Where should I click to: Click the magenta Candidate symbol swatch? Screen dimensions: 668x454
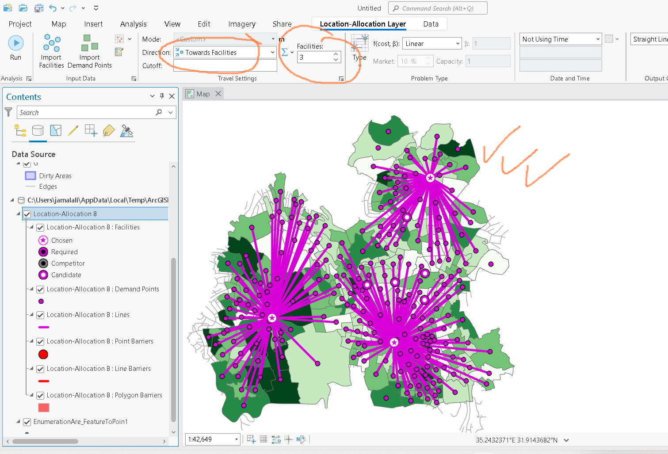point(43,275)
